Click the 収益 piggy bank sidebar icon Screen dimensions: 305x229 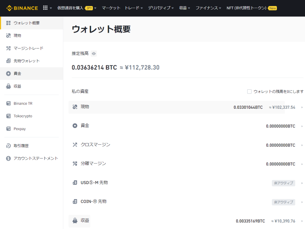tap(8, 86)
